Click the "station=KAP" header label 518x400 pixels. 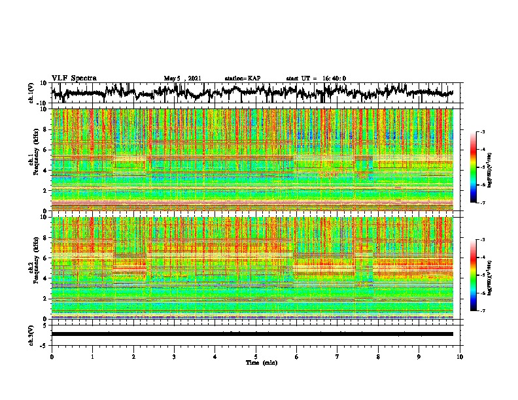coord(243,78)
